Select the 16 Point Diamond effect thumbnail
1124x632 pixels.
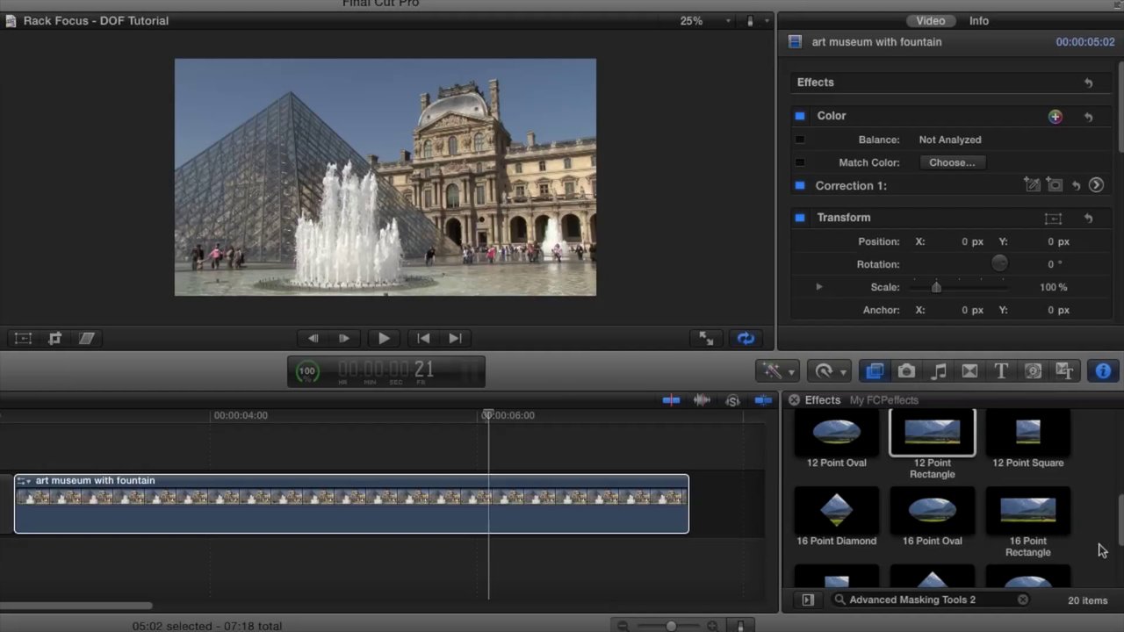836,511
